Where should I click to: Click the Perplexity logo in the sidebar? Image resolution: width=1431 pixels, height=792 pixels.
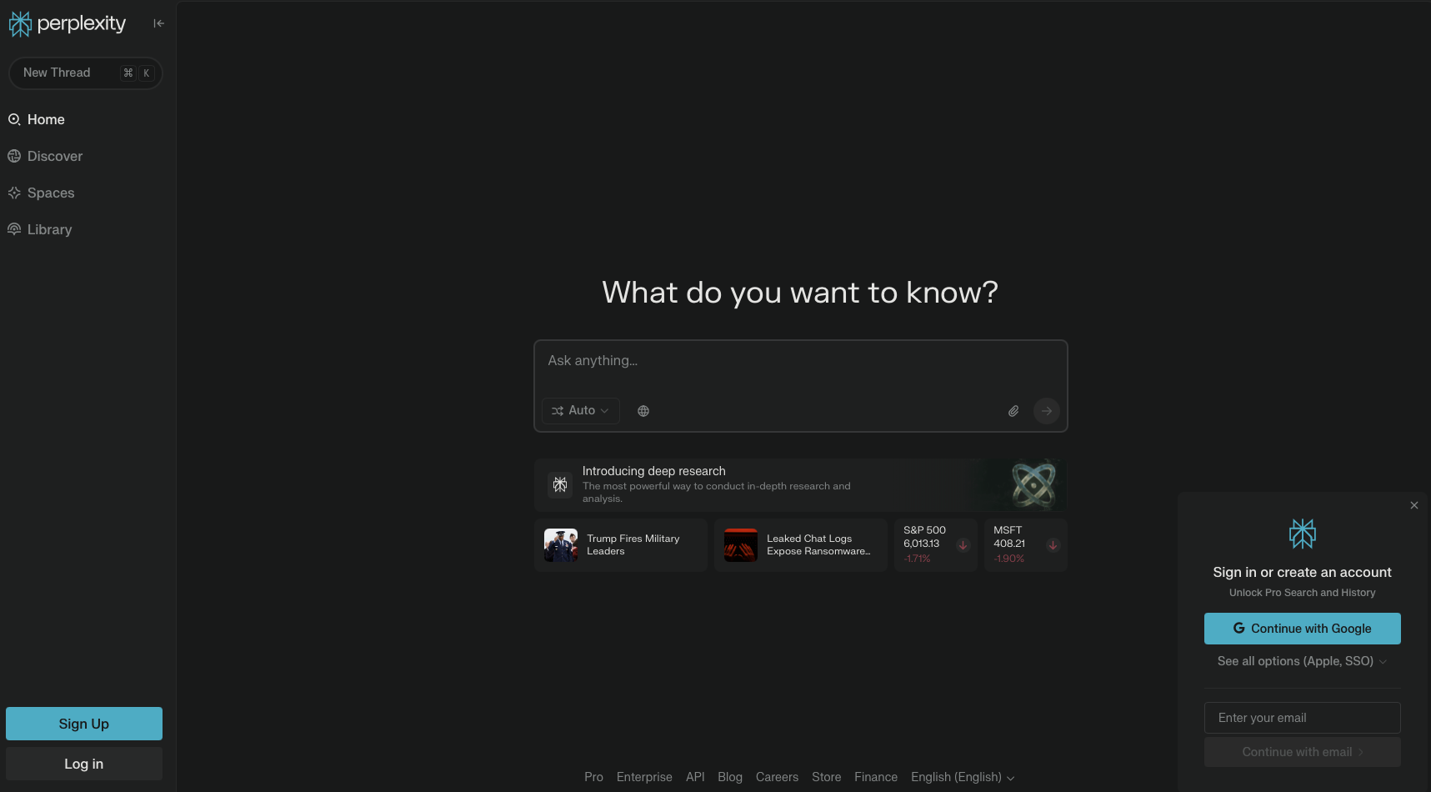pos(68,24)
